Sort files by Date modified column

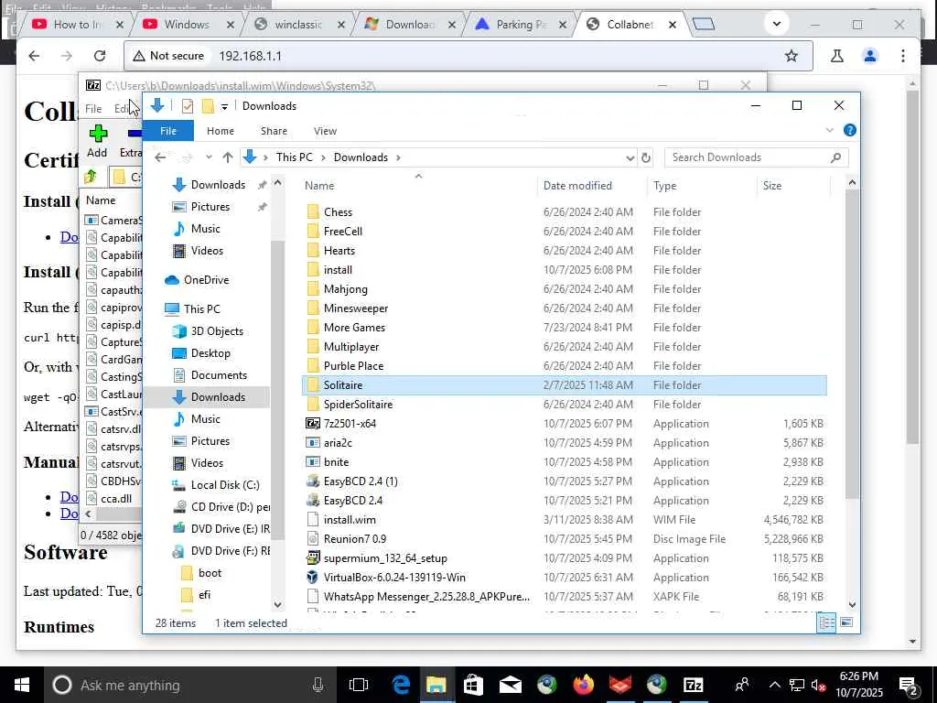(x=577, y=186)
